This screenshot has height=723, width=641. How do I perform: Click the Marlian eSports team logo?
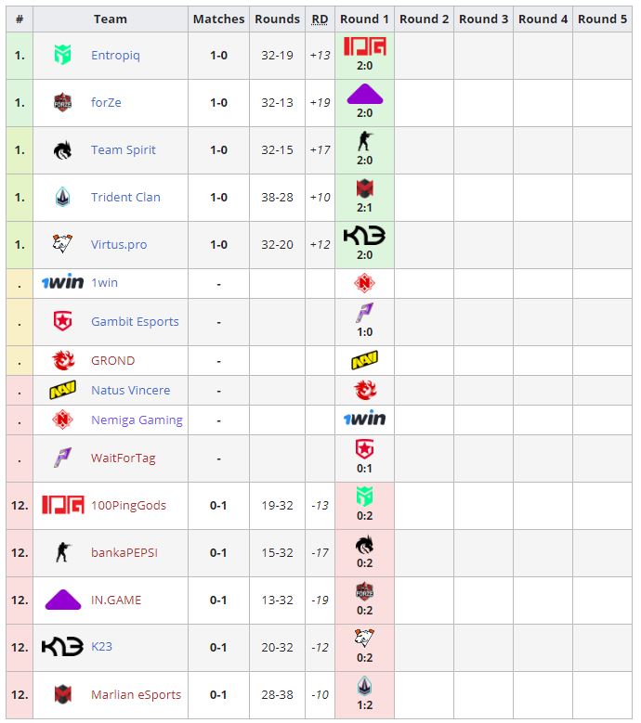tap(62, 694)
